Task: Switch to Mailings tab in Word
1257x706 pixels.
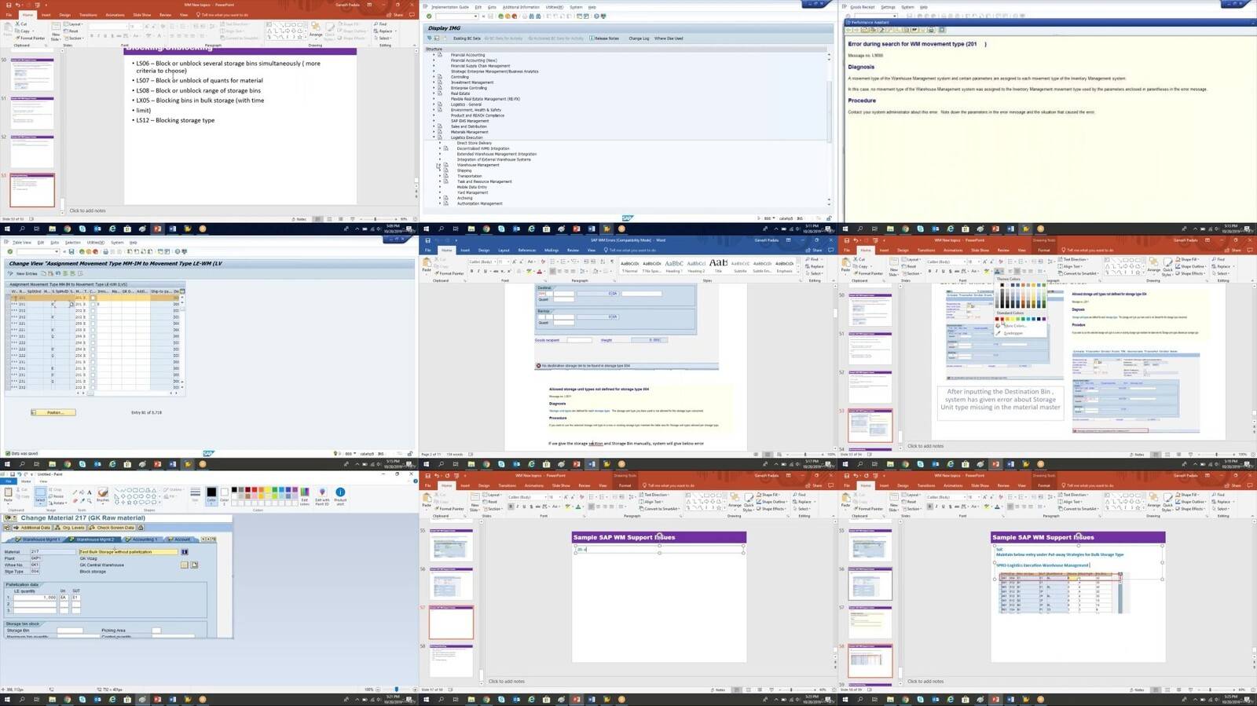Action: [551, 250]
